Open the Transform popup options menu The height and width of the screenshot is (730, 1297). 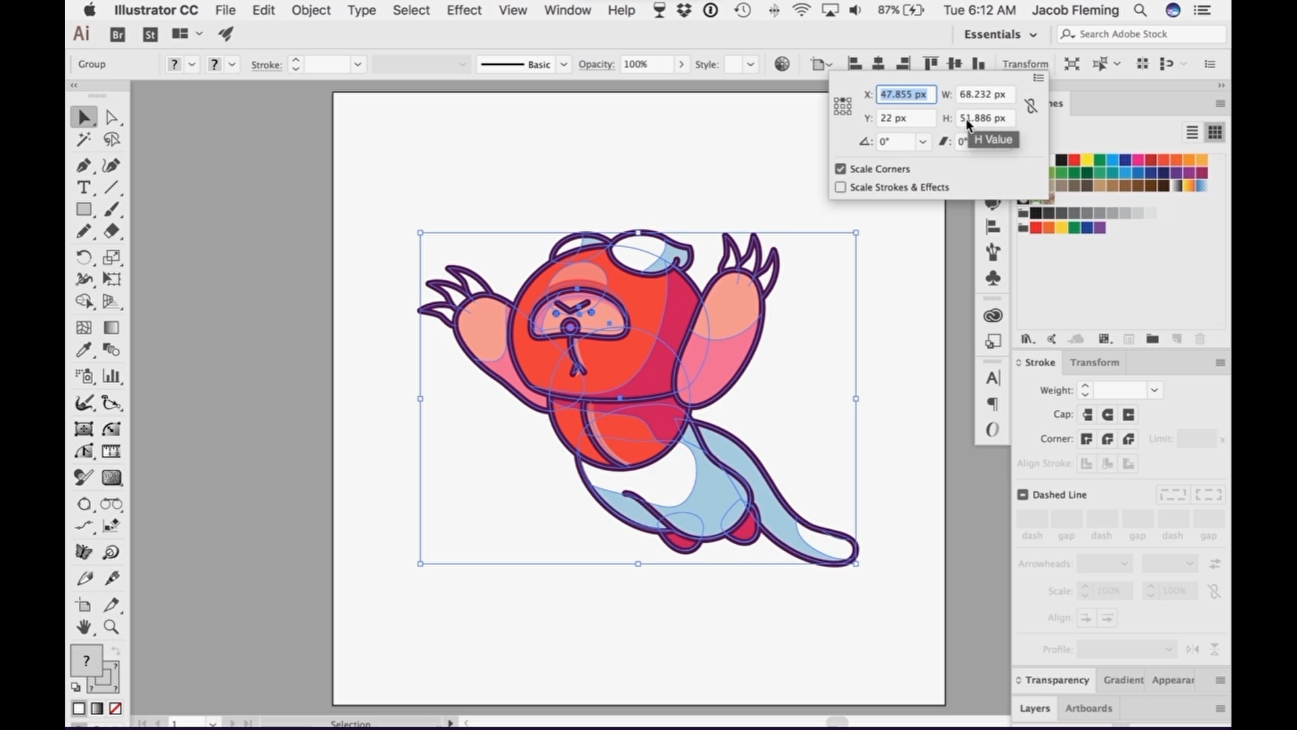point(1038,78)
